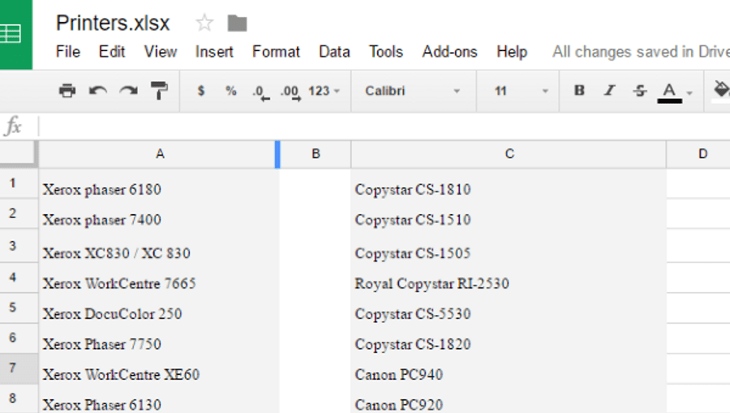Toggle italic formatting
The height and width of the screenshot is (413, 730).
coord(609,90)
